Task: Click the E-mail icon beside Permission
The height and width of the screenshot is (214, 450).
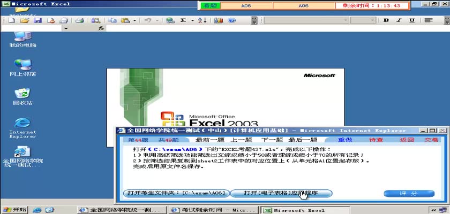Action: [x=63, y=20]
